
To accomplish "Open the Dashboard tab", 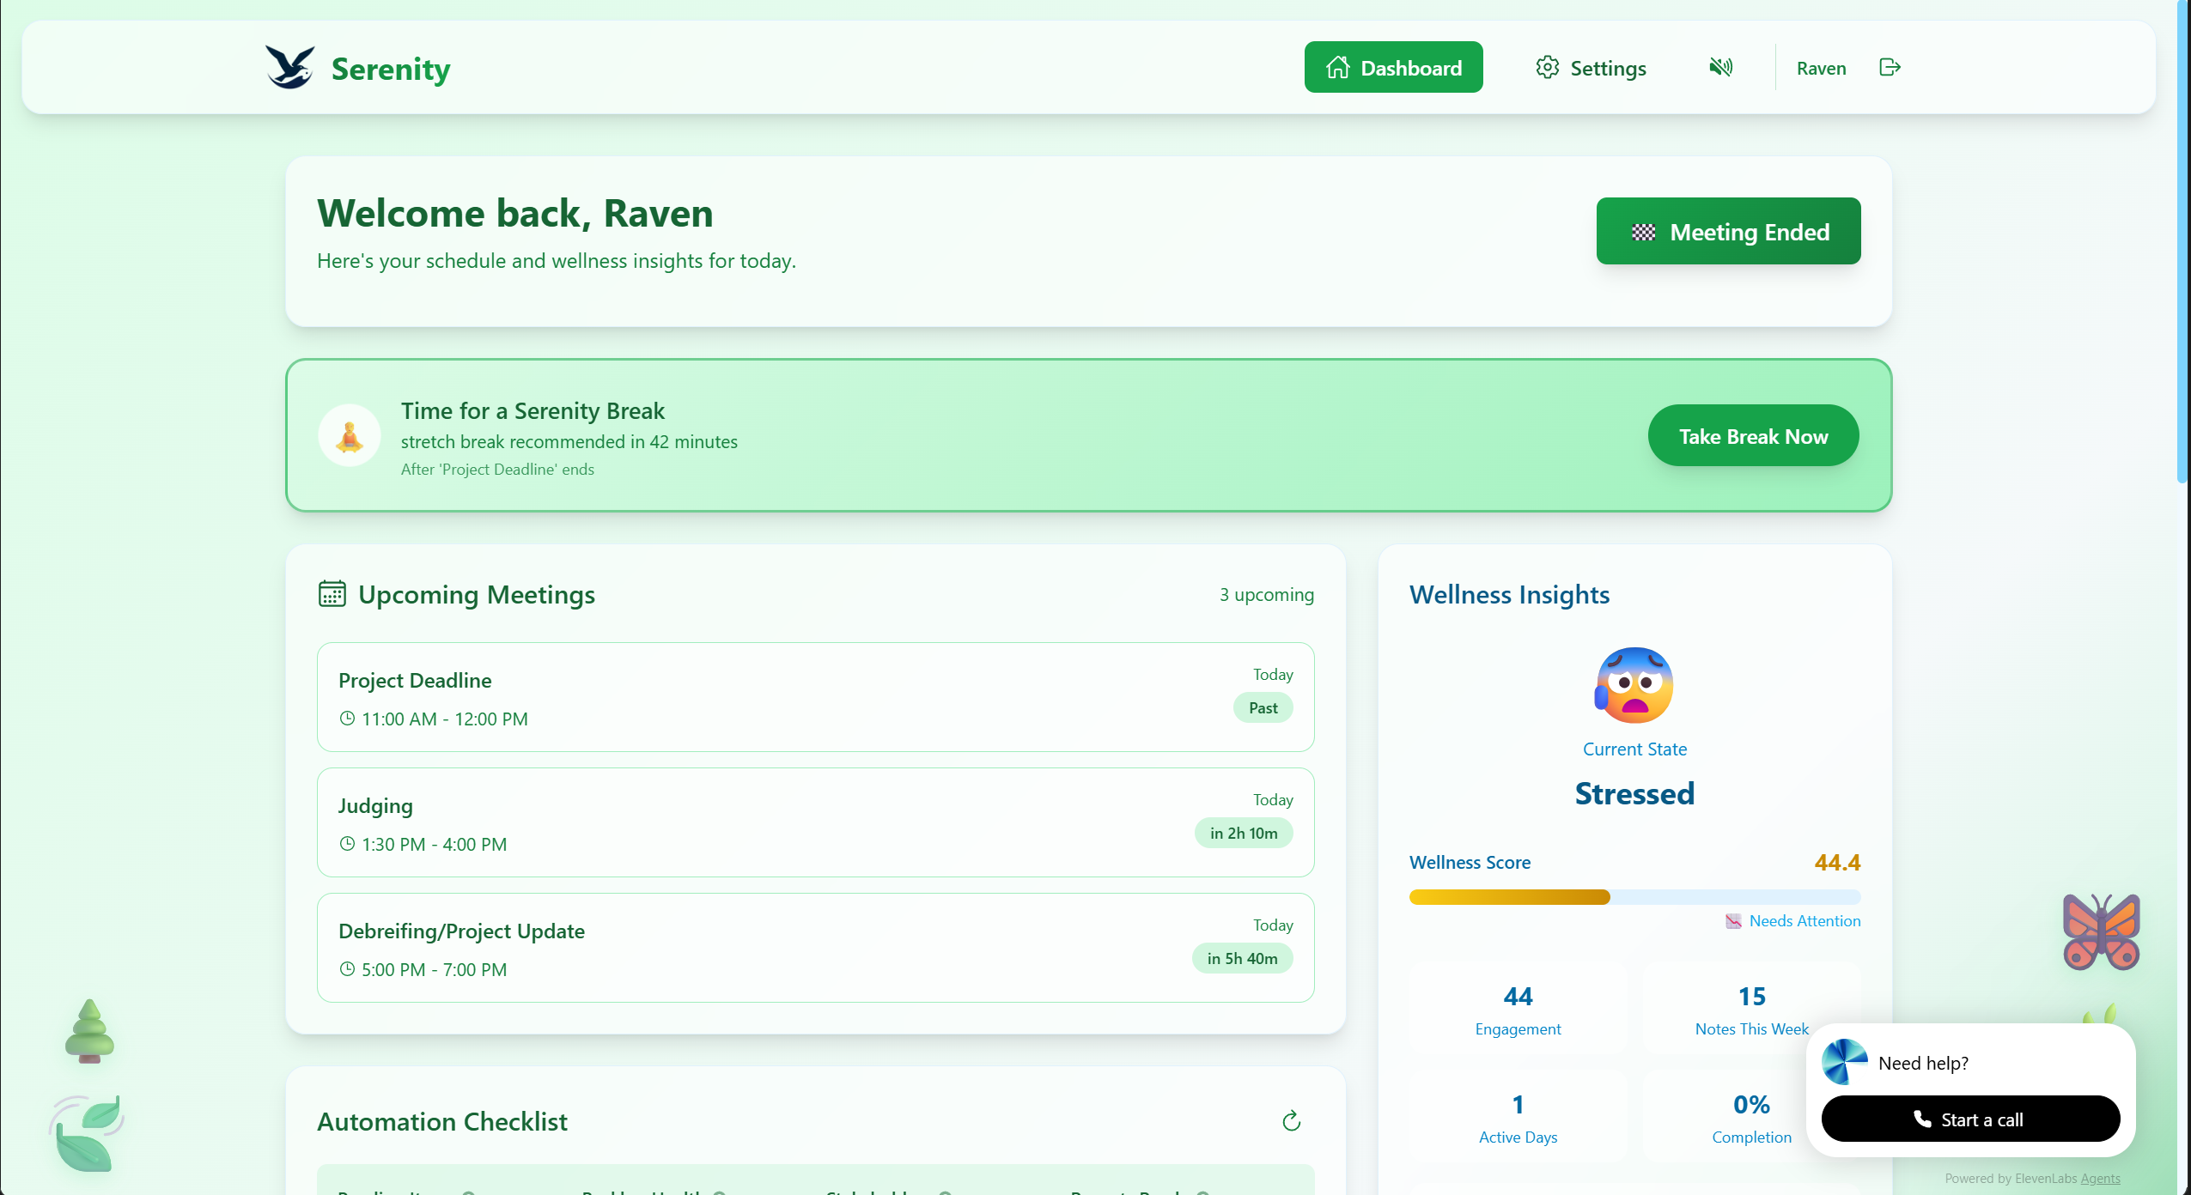I will tap(1393, 67).
